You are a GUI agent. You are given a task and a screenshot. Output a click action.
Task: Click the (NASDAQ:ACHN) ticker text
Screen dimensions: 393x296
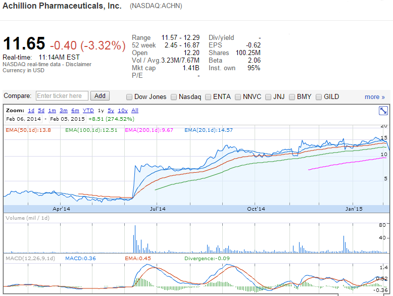point(156,6)
